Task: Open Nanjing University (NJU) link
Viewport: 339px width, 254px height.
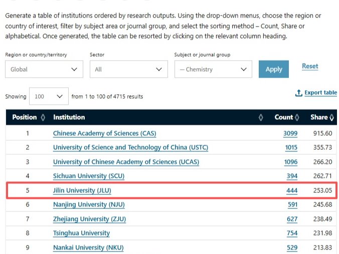Action: (x=89, y=204)
